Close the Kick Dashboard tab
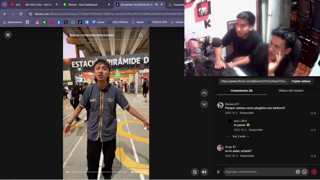320x180 pixels. (109, 4)
